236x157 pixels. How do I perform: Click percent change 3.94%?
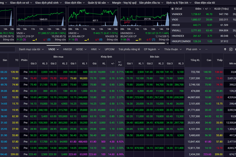click(120, 129)
